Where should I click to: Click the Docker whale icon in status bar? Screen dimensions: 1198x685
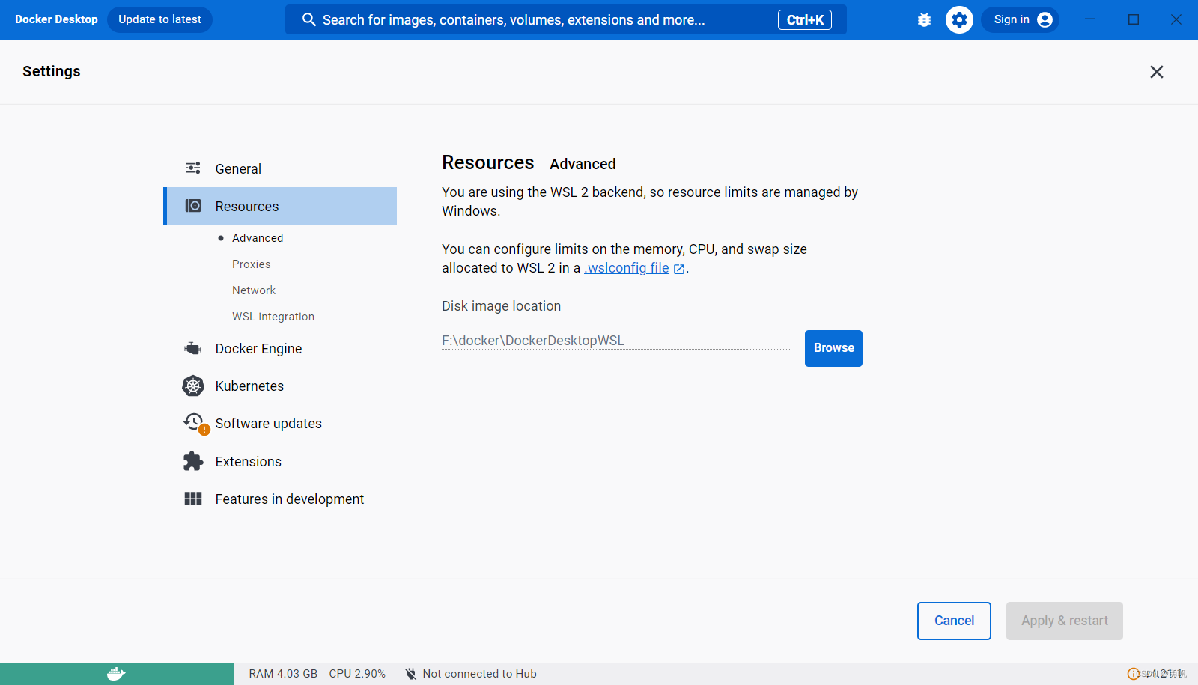point(115,672)
